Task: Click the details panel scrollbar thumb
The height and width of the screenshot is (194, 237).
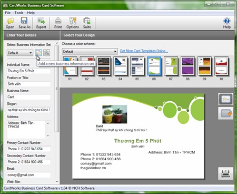Action: tap(57, 89)
